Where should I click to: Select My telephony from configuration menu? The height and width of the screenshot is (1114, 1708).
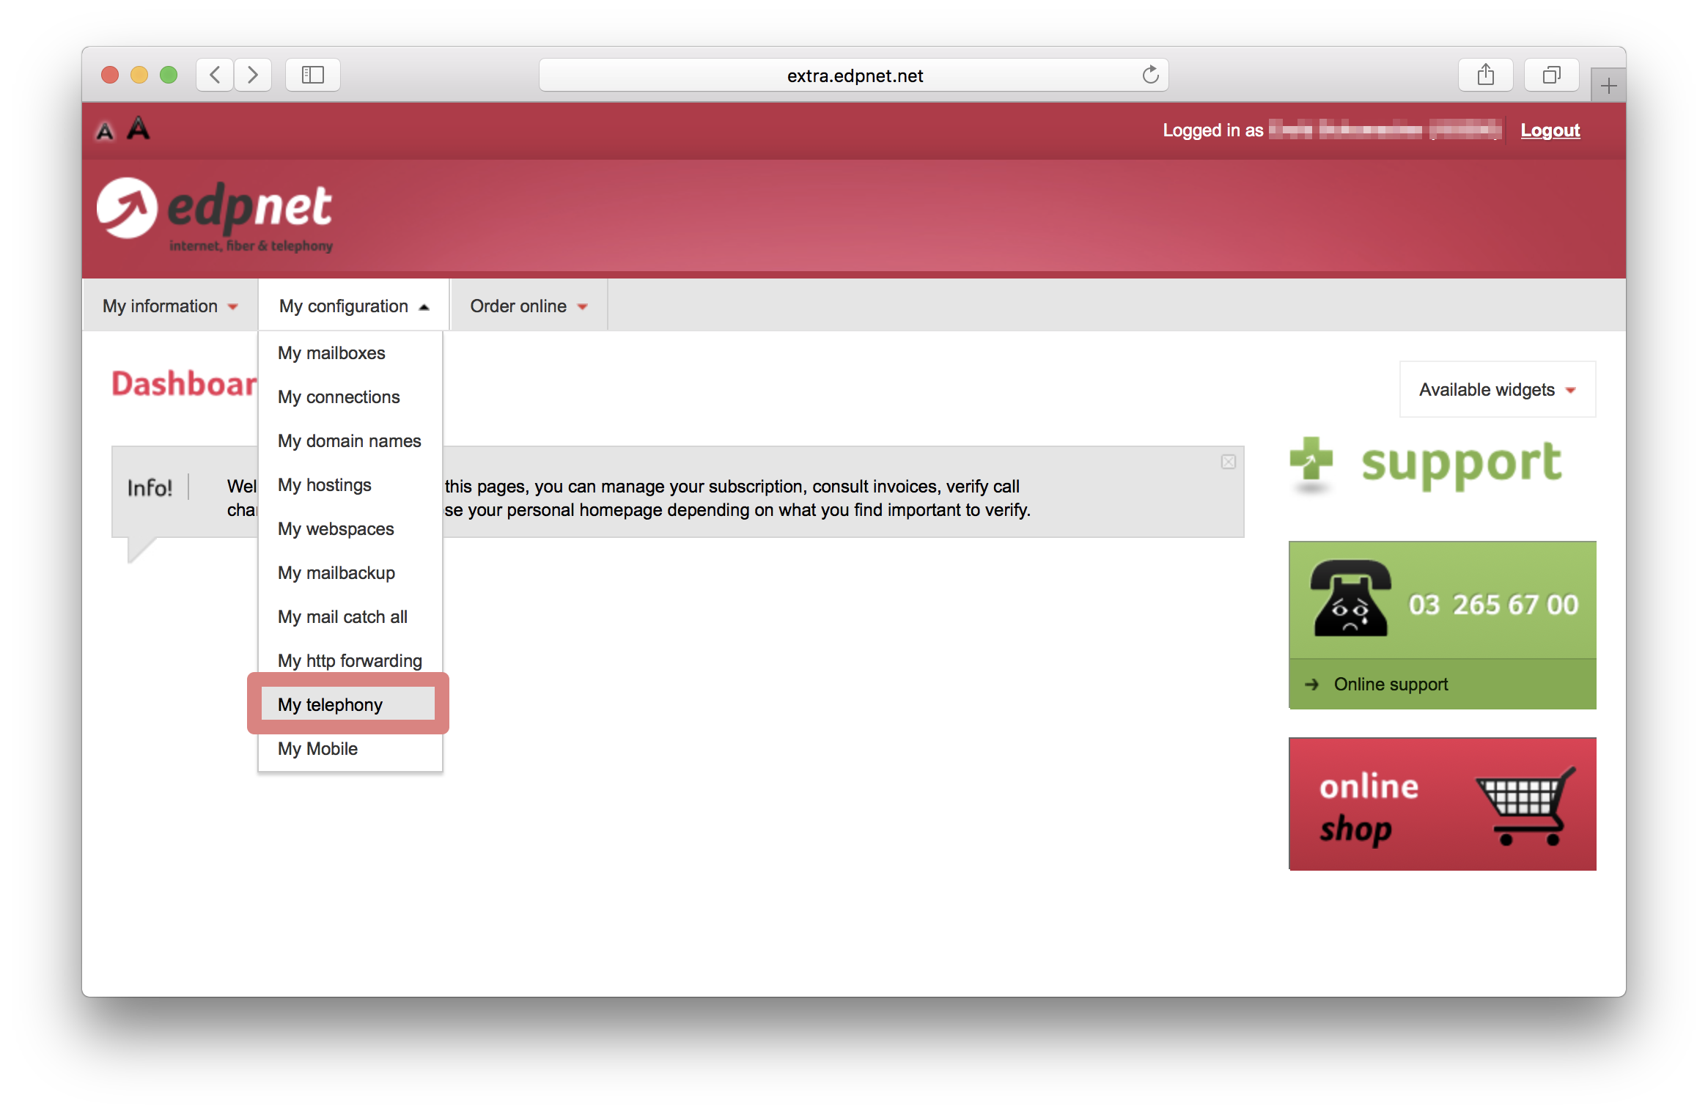pyautogui.click(x=330, y=704)
